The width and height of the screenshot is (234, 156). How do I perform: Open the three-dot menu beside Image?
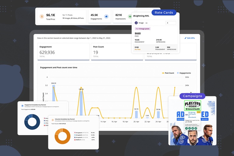coord(146,23)
